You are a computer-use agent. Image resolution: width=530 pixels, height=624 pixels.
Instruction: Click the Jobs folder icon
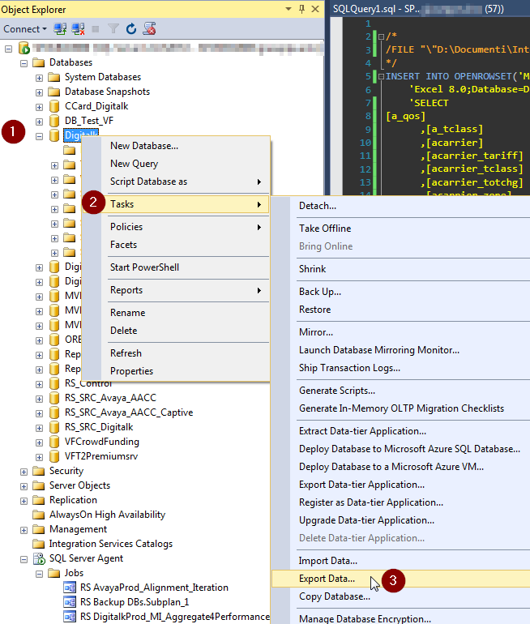pos(54,573)
